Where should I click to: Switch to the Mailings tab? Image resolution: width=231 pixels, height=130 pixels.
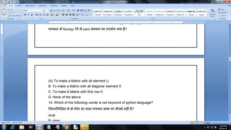click(x=54, y=6)
